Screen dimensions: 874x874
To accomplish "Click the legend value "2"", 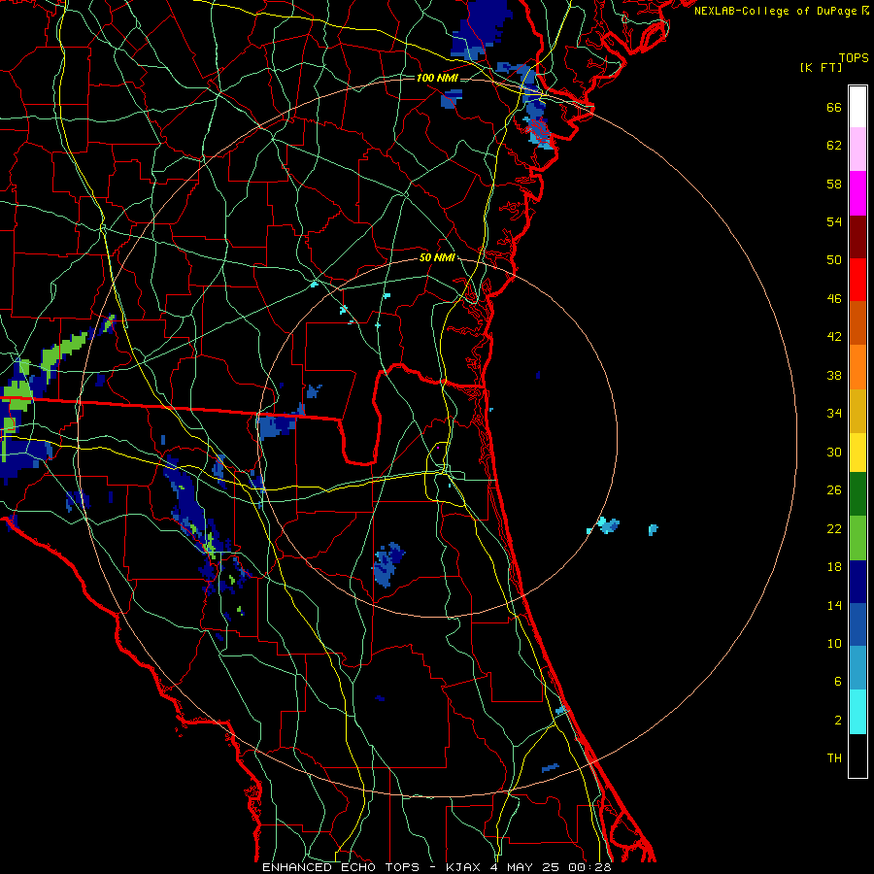I will [x=838, y=721].
